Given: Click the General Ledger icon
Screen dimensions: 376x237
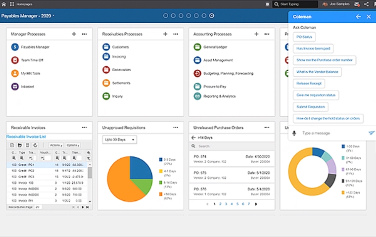Looking at the screenshot, I should coord(197,47).
